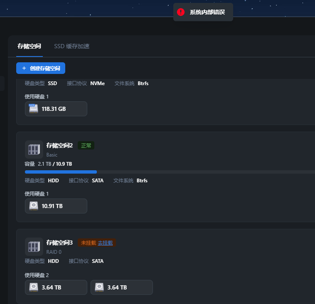Click the 2.1 TB / 10.9 TB capacity text
Viewport: 315px width, 304px height.
(x=55, y=164)
